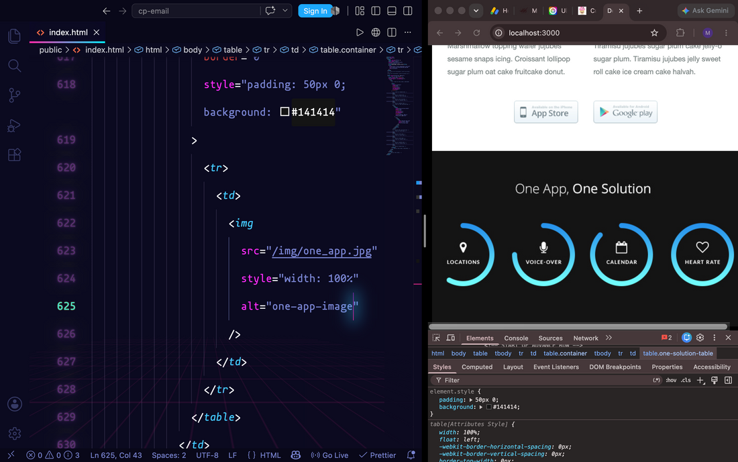Split the editor to the right
The width and height of the screenshot is (738, 462).
[392, 32]
